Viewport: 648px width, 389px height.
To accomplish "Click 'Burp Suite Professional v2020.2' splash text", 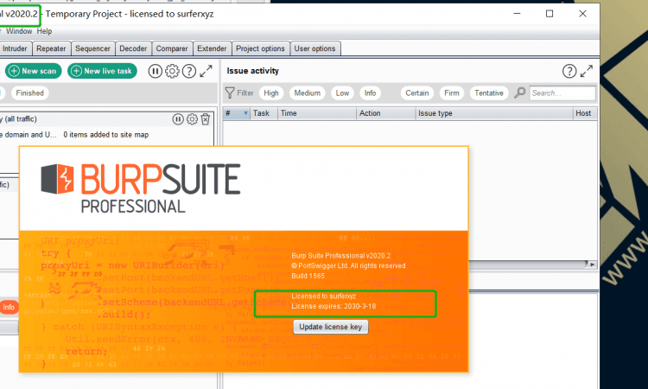I will [x=340, y=256].
